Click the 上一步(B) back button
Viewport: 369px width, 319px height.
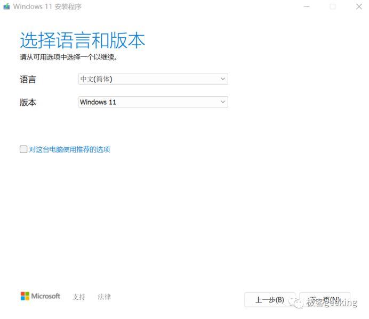tap(270, 300)
